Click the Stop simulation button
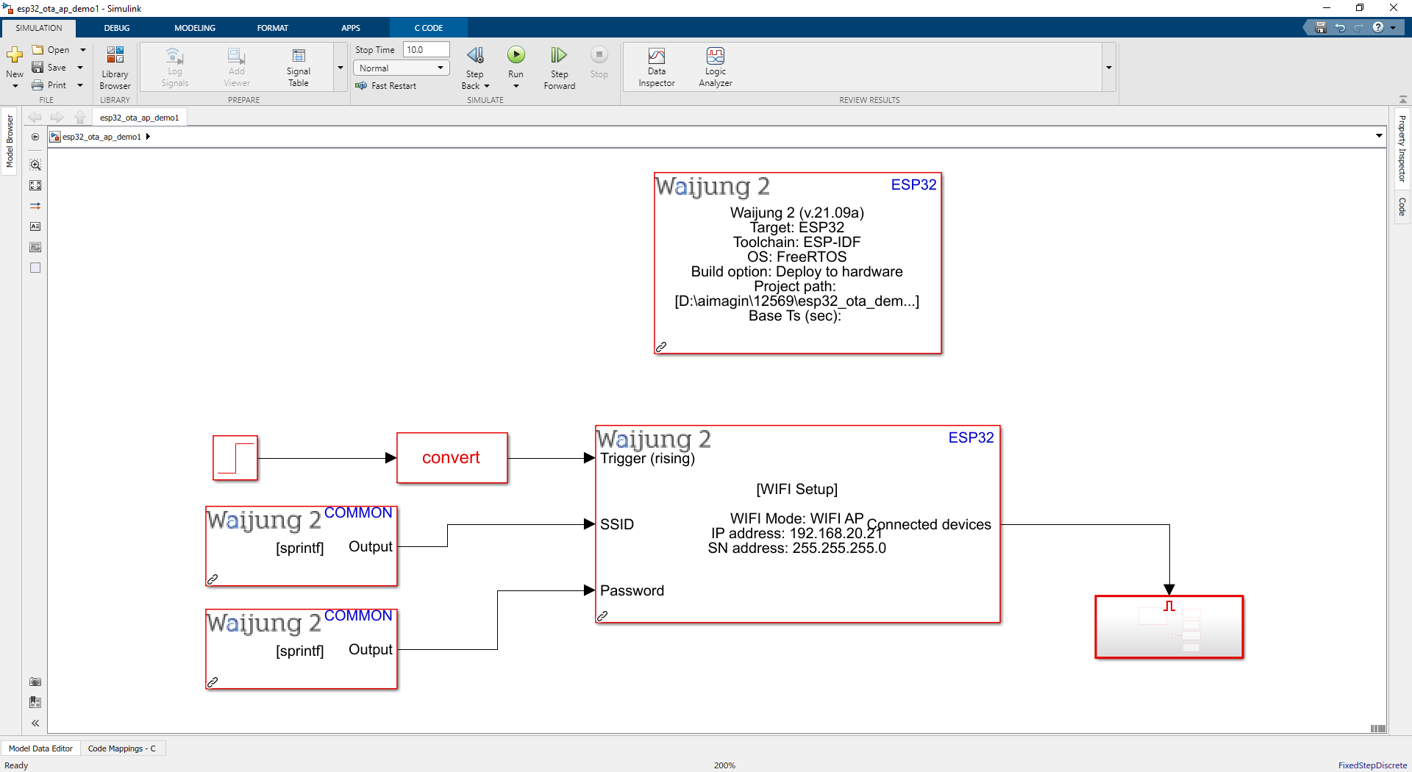This screenshot has width=1412, height=772. 599,62
